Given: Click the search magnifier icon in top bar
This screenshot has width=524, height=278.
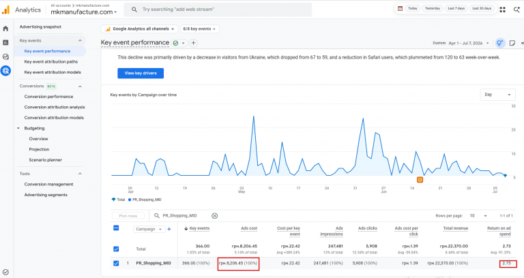Looking at the screenshot, I should (x=134, y=10).
